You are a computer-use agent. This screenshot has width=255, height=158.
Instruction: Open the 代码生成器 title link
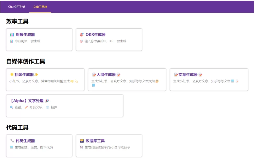[25, 141]
